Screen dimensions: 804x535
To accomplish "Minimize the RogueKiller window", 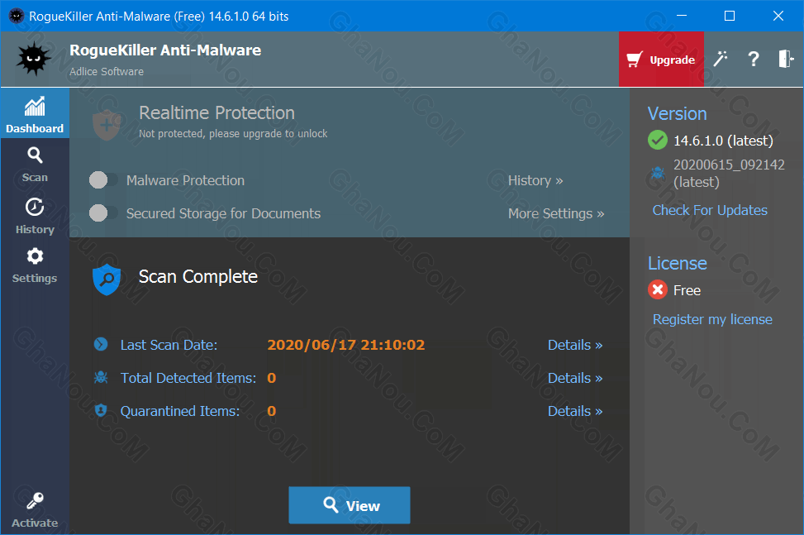I will 682,16.
